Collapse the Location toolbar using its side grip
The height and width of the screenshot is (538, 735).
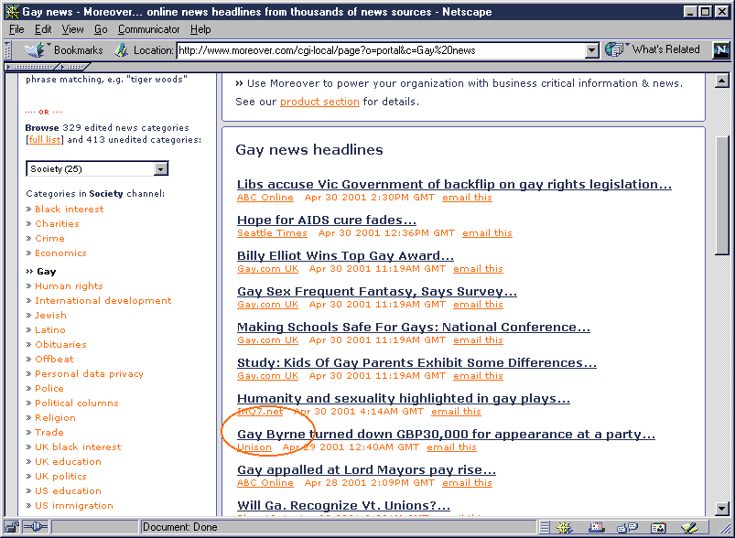[x=7, y=49]
